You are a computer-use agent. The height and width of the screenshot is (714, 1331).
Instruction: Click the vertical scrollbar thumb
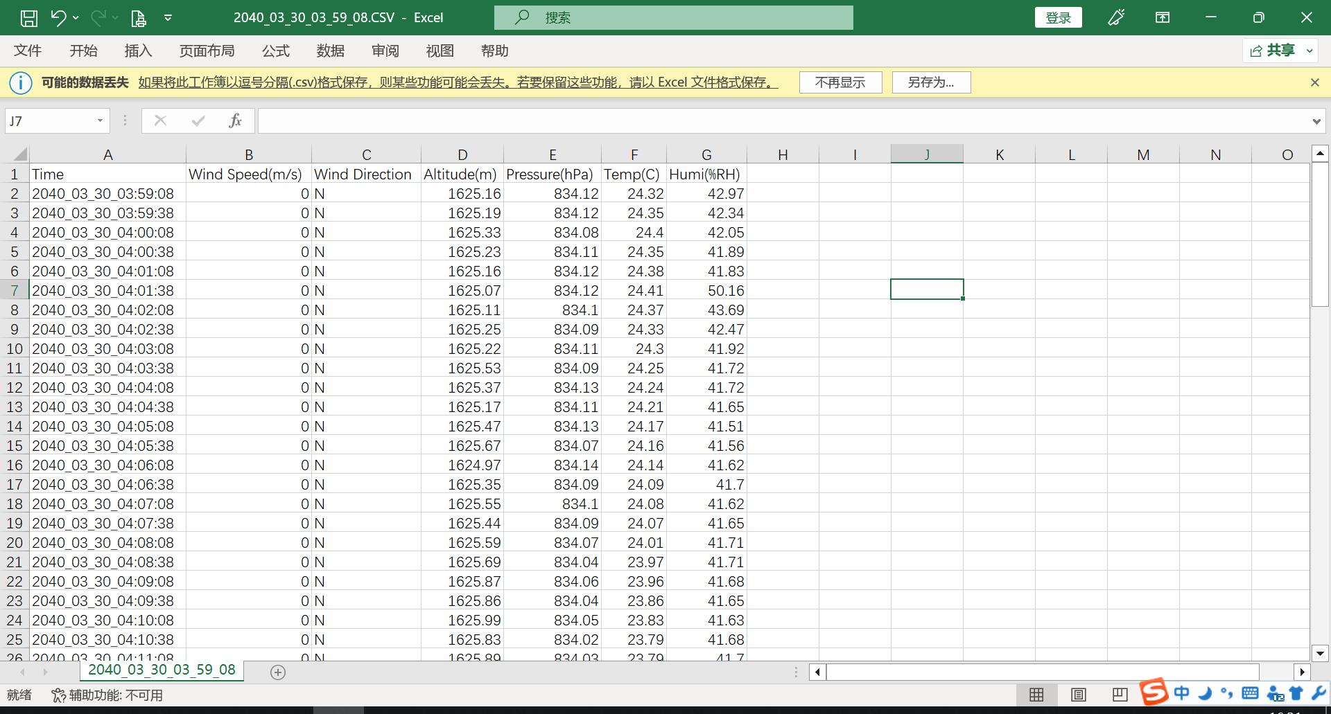pos(1320,235)
